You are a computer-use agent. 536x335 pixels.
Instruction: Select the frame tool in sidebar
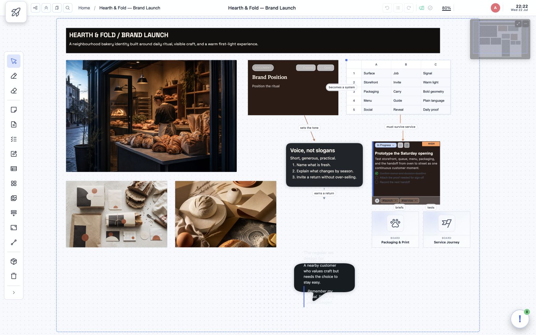[14, 227]
